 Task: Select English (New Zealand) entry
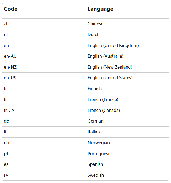(x=110, y=67)
